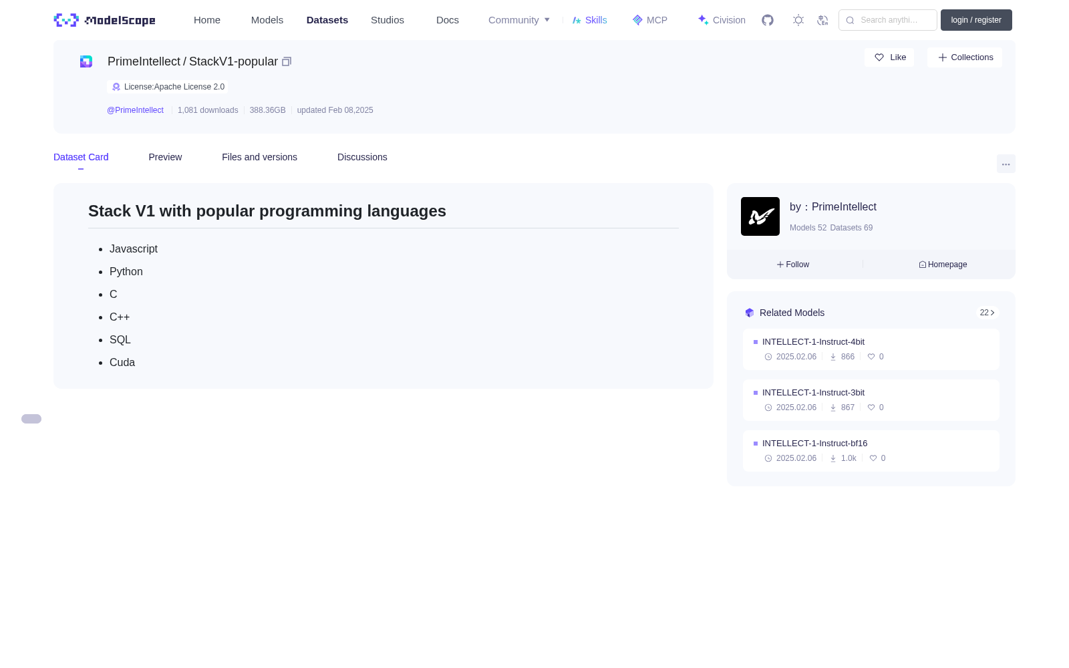Click the heart icon on INTELLECT-1-Instruct-3bit

pyautogui.click(x=871, y=407)
